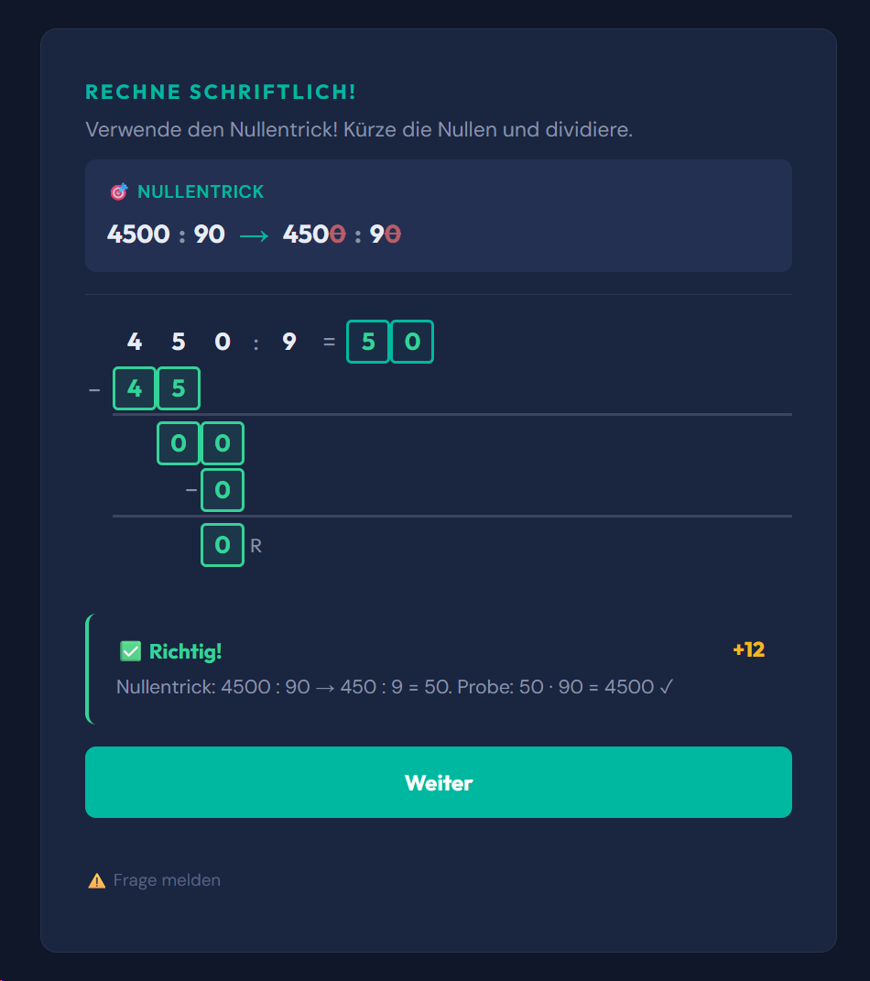Click the RECHNE SCHRIFTLICH! heading
The width and height of the screenshot is (870, 981).
click(221, 93)
